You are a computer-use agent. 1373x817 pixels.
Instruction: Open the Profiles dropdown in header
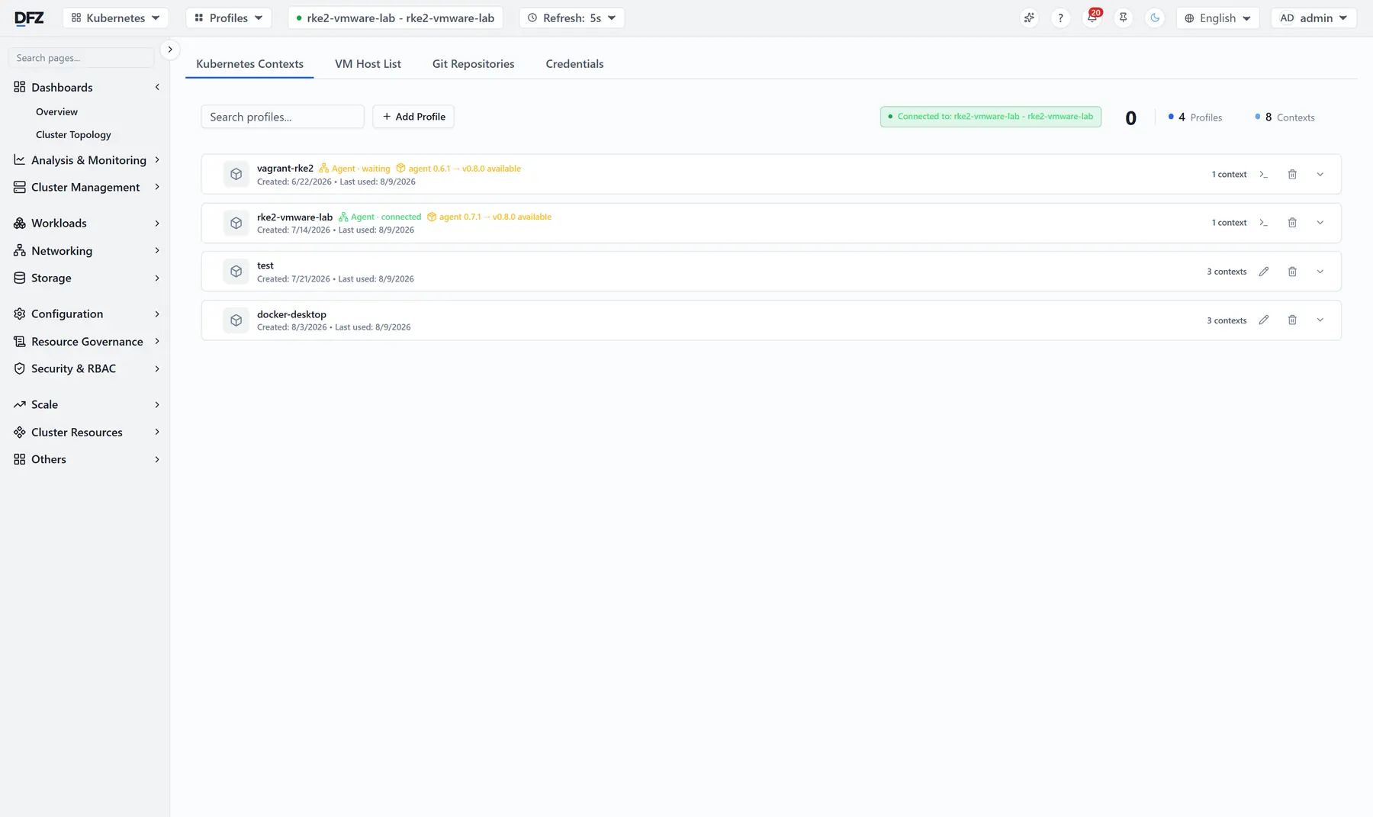point(229,18)
